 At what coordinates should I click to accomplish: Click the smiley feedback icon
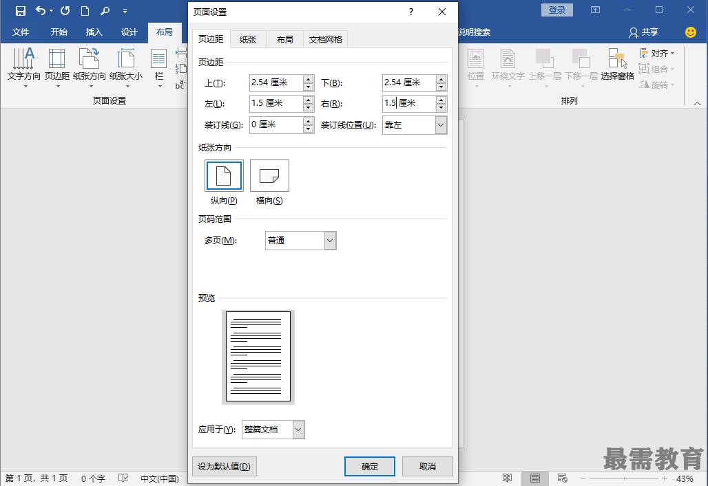coord(690,32)
